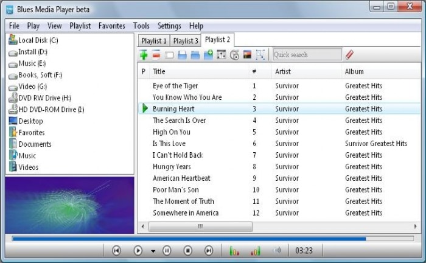426x263 pixels.
Task: Open the Help menu
Action: [196, 26]
